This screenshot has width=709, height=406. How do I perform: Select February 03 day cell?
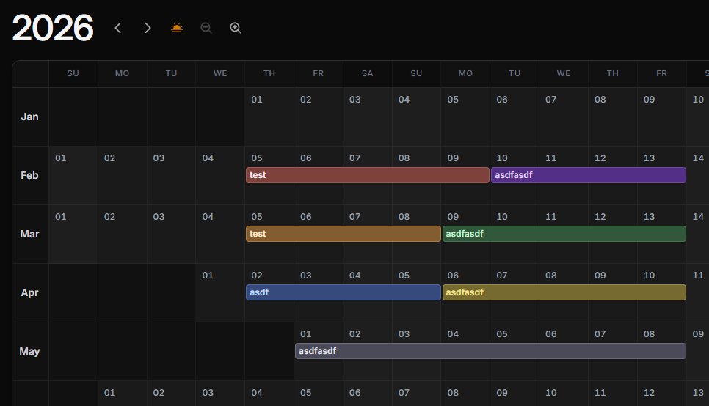[x=171, y=176]
